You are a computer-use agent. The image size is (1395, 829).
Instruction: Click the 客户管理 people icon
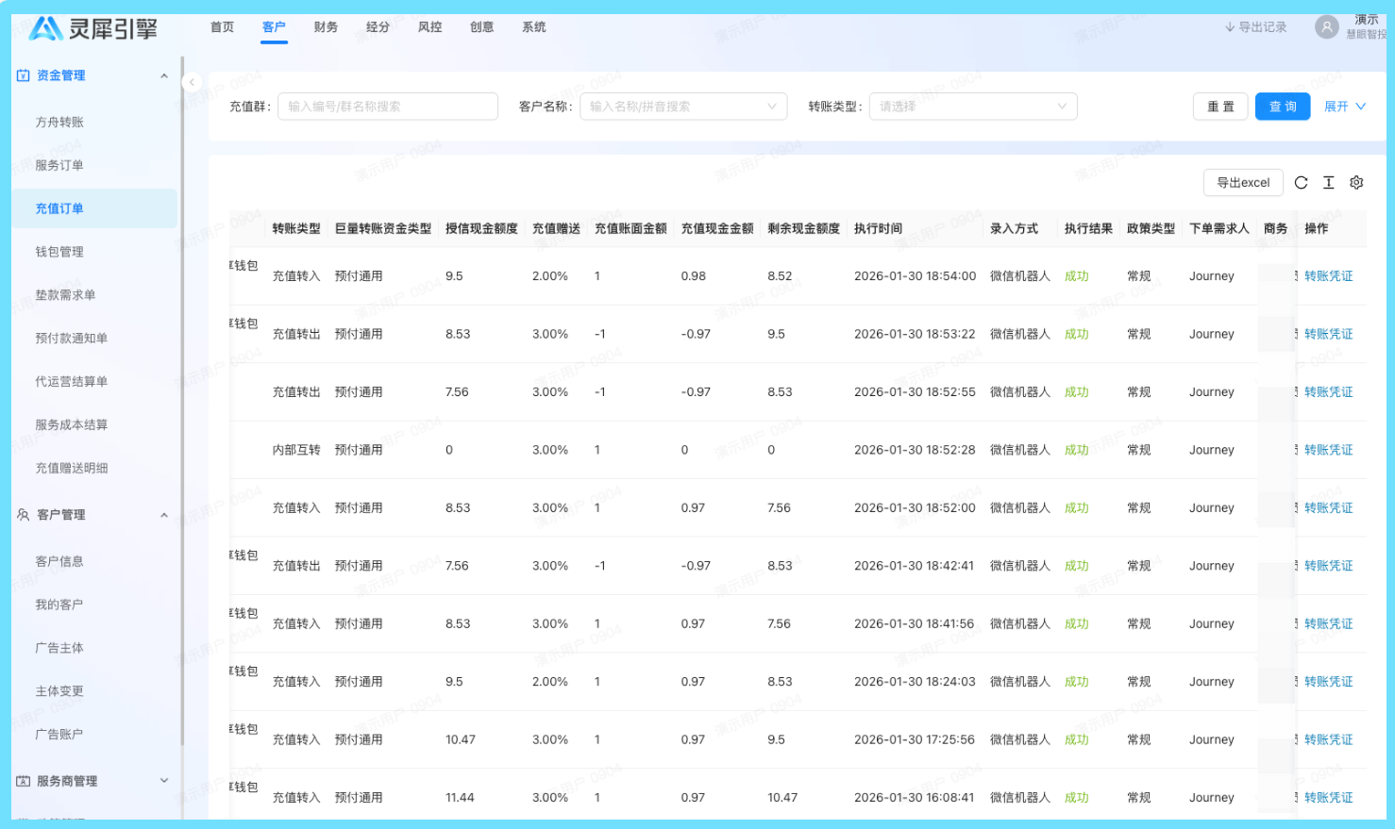[24, 515]
